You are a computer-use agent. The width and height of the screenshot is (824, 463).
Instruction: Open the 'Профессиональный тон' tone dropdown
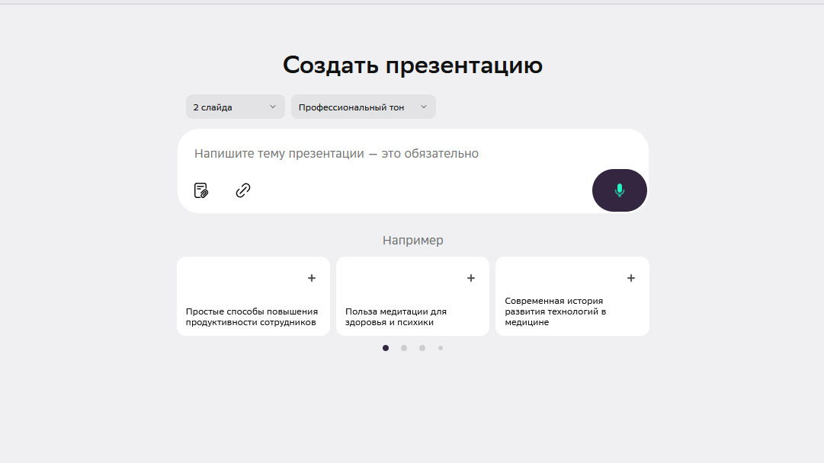pos(355,107)
